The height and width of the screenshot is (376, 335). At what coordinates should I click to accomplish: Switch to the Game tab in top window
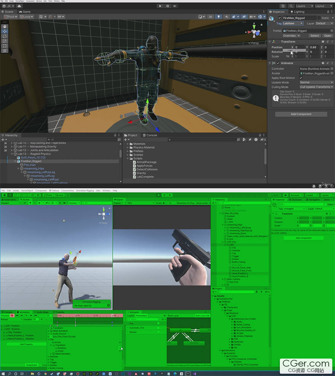coord(25,12)
